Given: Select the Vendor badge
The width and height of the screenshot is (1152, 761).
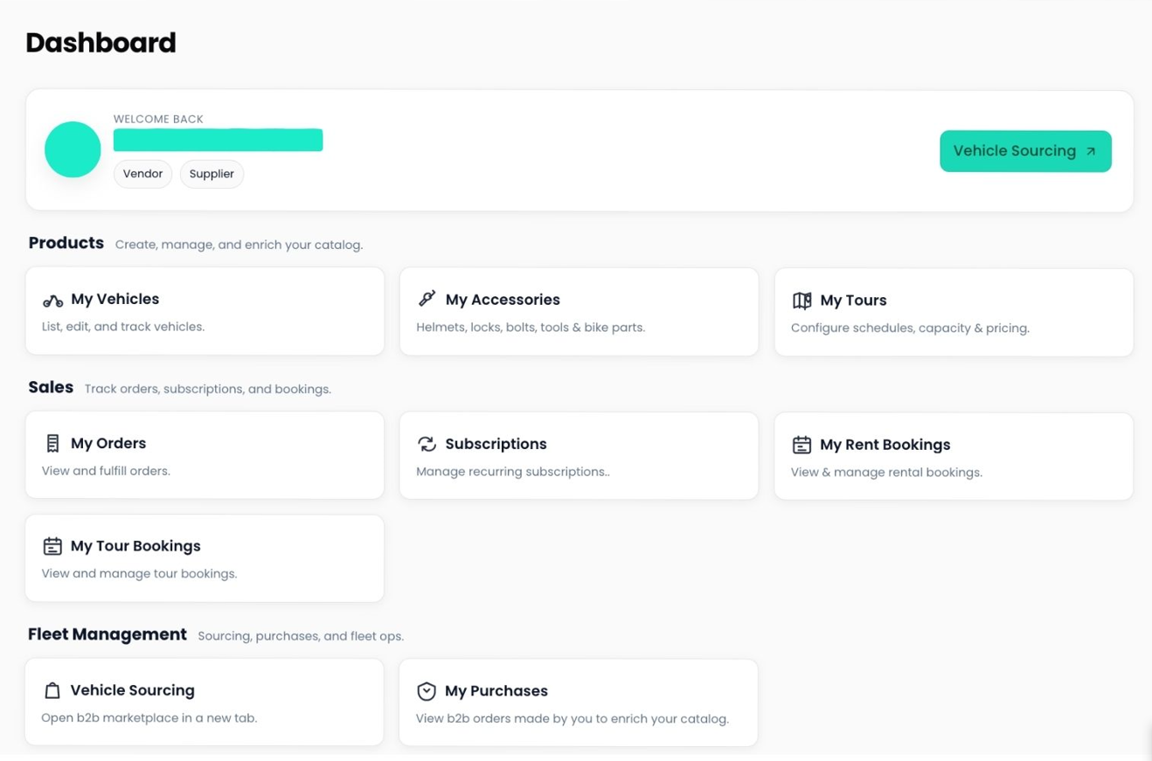Looking at the screenshot, I should pyautogui.click(x=142, y=173).
